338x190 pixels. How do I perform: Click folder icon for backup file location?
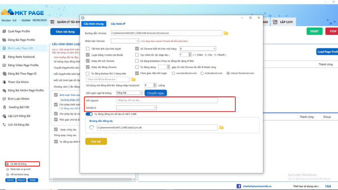[x=133, y=80]
